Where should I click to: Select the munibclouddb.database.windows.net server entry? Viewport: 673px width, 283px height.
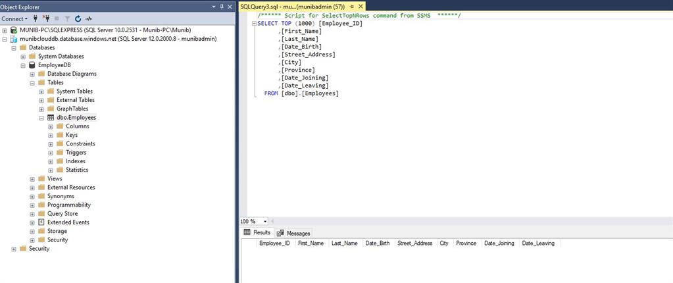(x=118, y=39)
